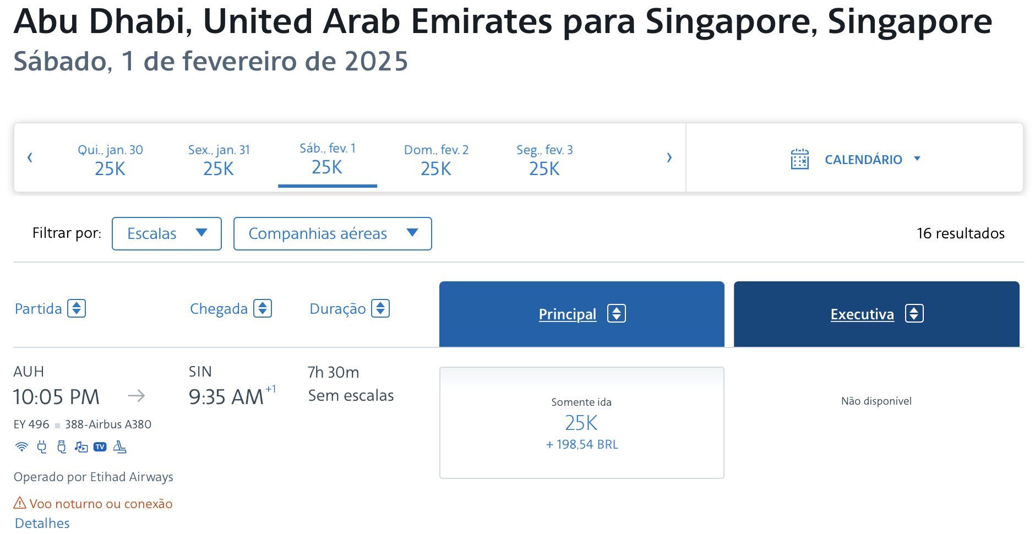Click the TV amenity icon
The height and width of the screenshot is (534, 1035).
coord(100,447)
